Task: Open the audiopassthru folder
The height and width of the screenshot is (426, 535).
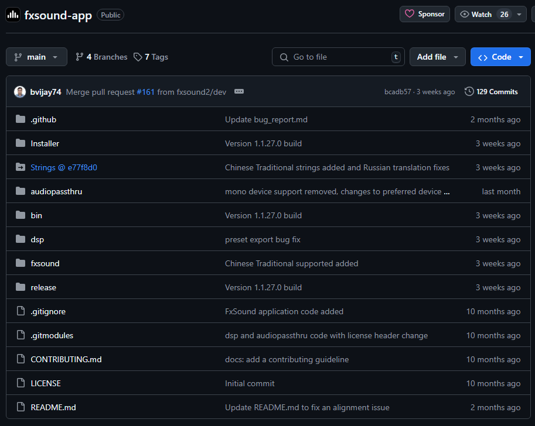Action: coord(56,191)
